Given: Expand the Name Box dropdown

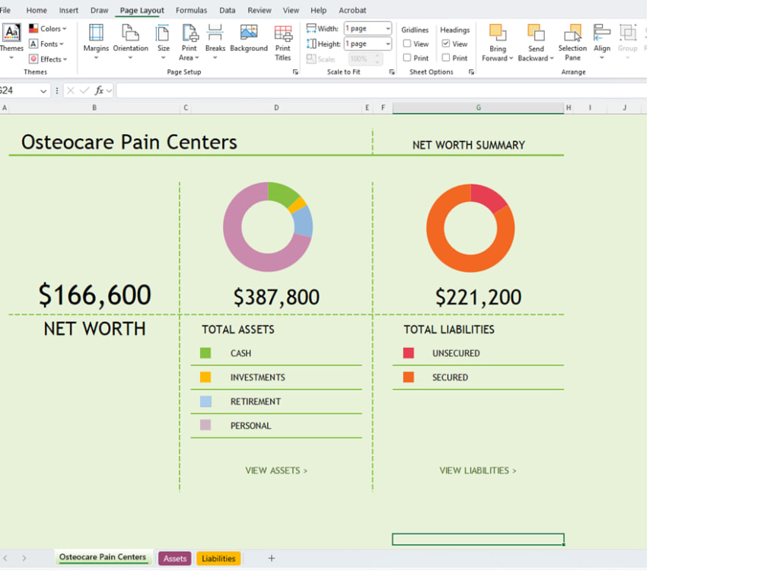Looking at the screenshot, I should [43, 91].
